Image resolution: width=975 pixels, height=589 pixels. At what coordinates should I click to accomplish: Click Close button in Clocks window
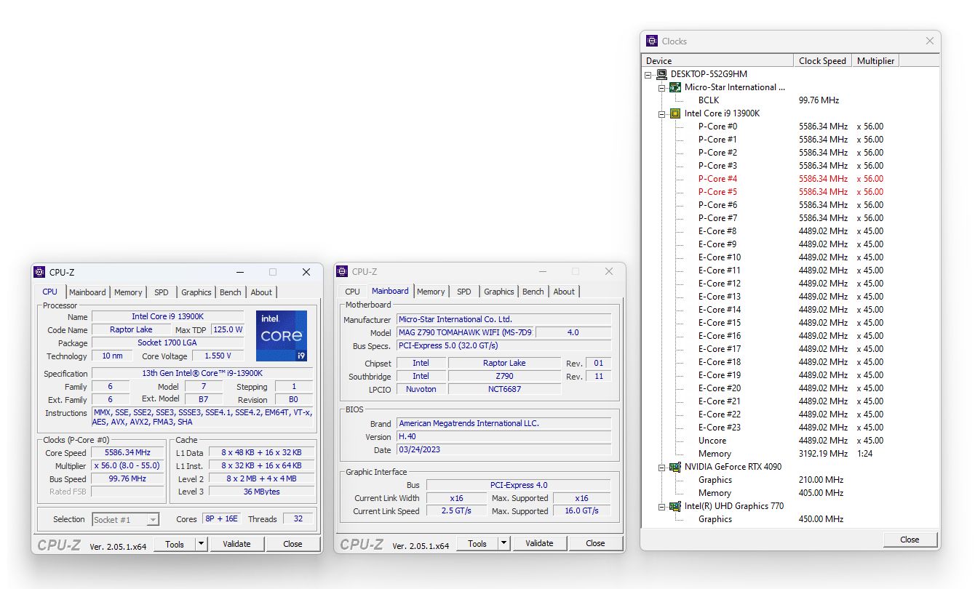(910, 540)
